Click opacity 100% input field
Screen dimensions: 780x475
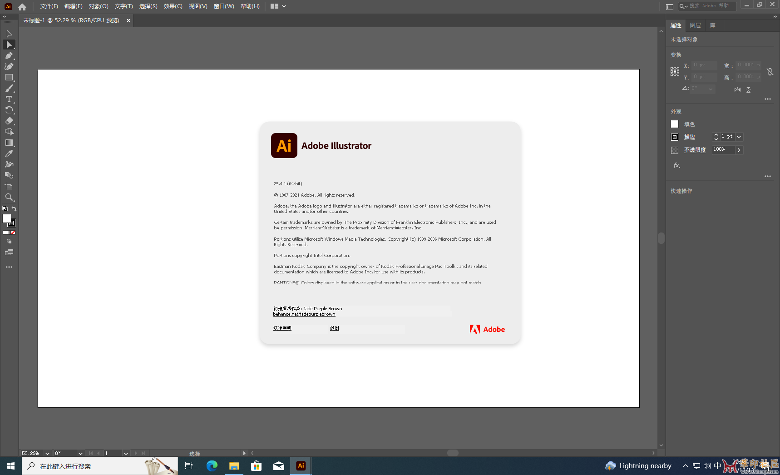click(723, 149)
